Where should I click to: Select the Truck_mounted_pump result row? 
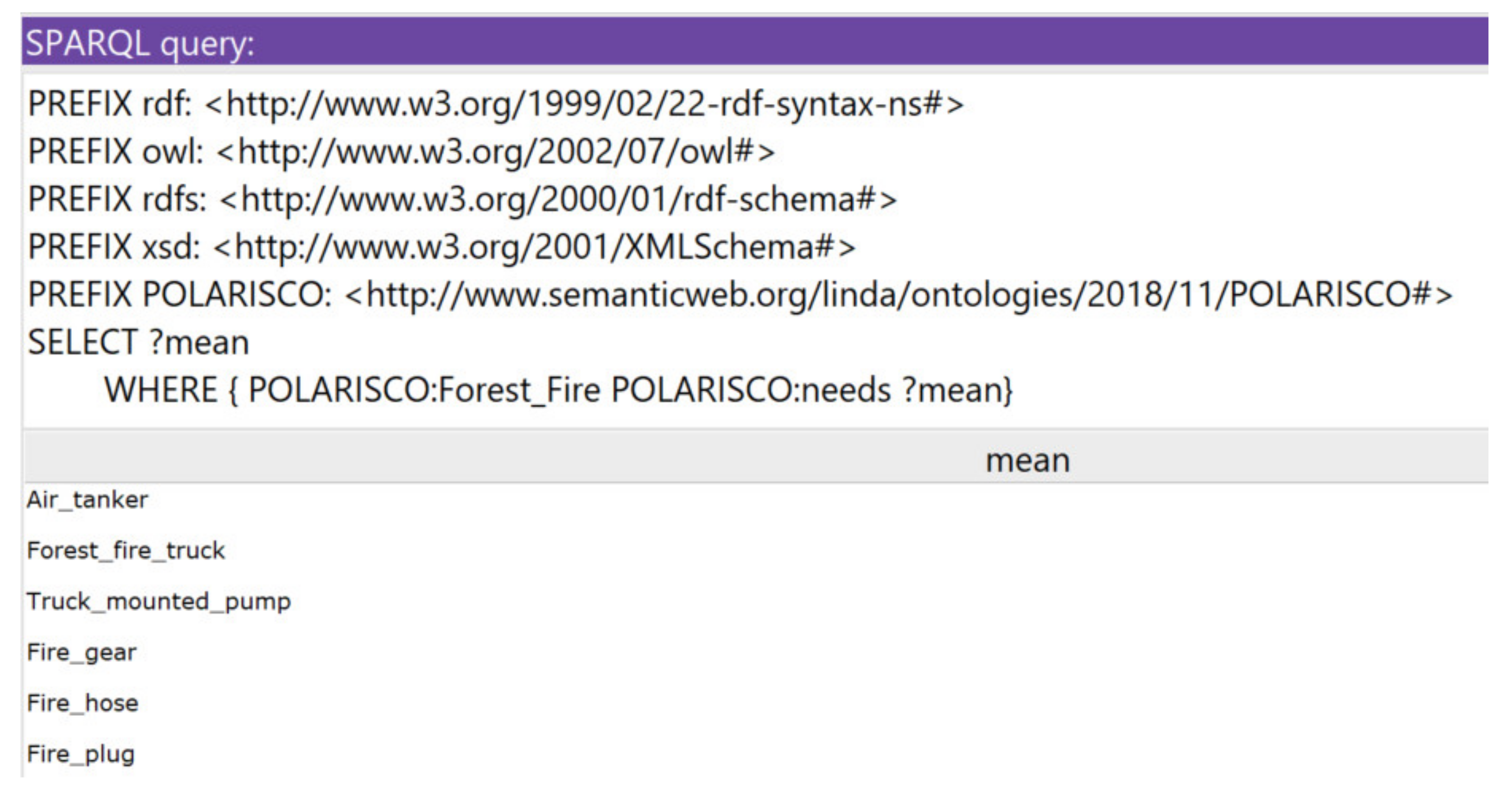[x=159, y=601]
